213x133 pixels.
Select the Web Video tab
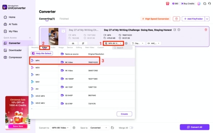[90, 47]
